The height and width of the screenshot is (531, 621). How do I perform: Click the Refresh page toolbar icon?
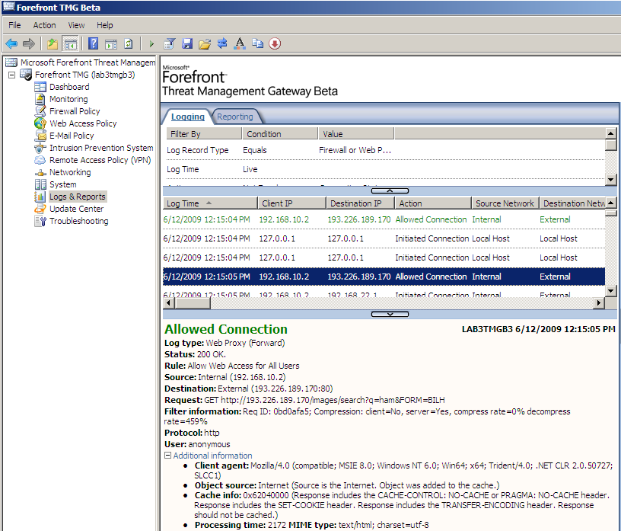[129, 43]
